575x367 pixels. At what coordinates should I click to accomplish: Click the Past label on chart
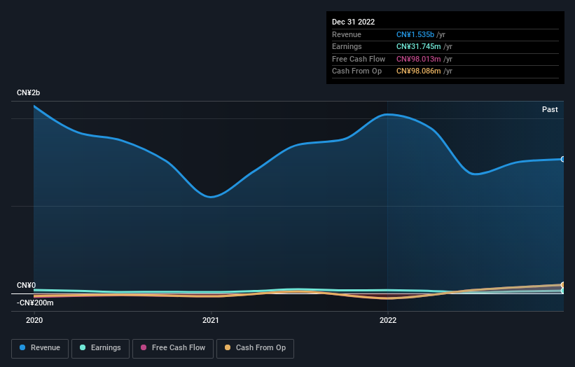coord(550,109)
